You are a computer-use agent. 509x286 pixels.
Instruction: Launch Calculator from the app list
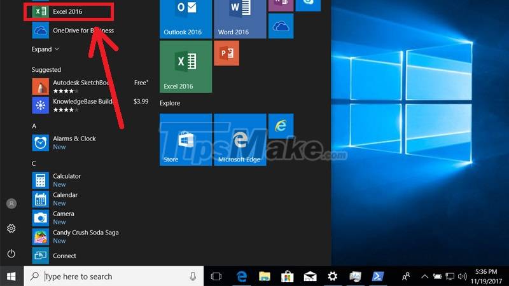91,180
